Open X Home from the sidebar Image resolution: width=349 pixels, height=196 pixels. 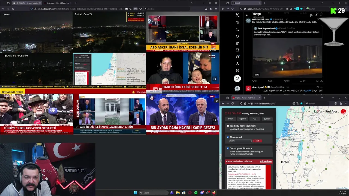[x=237, y=23]
